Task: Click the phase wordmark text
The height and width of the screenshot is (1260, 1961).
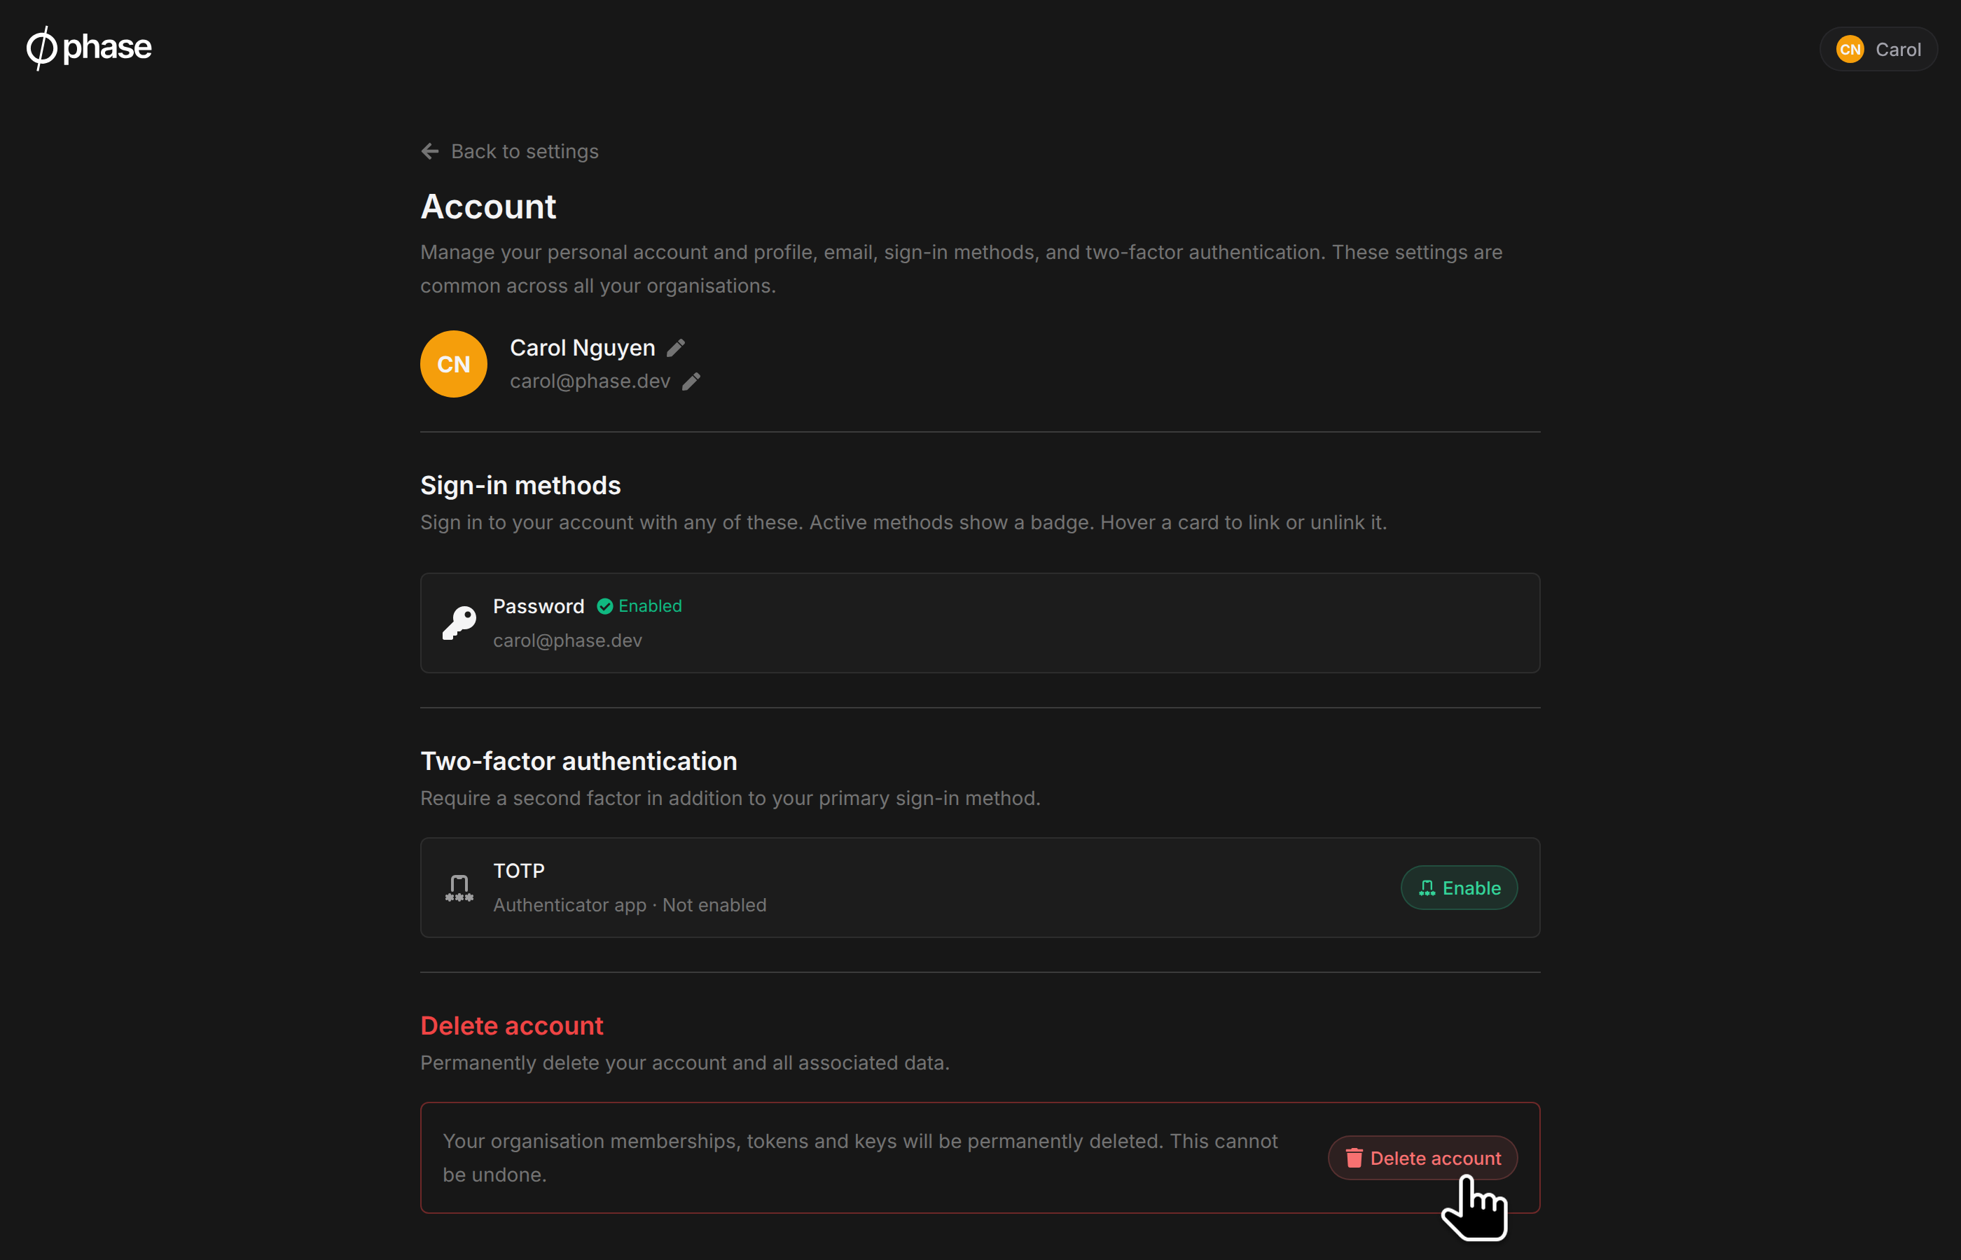Action: [x=107, y=48]
